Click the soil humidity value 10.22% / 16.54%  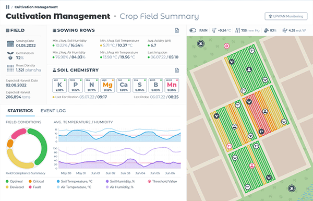click(x=69, y=45)
